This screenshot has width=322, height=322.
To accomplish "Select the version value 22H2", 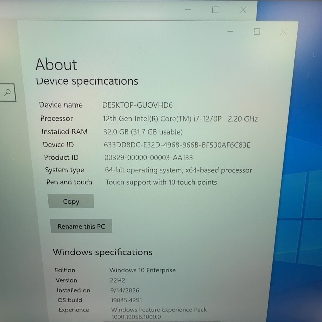I will pos(118,280).
